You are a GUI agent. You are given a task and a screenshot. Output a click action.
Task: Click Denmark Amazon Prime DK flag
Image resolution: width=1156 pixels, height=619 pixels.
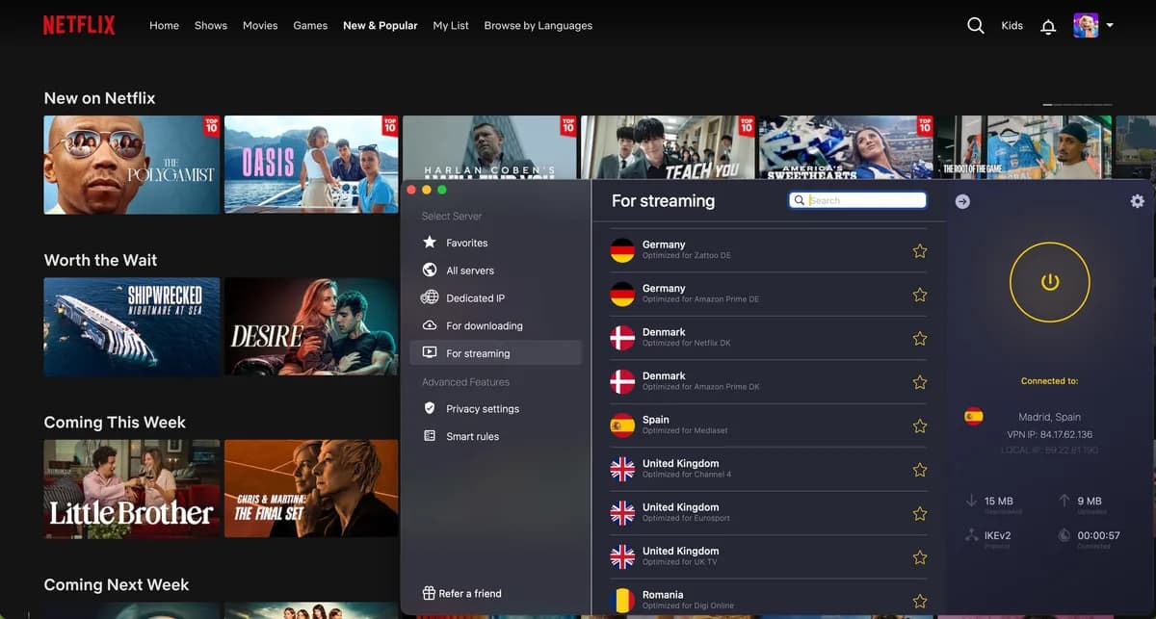click(x=623, y=382)
